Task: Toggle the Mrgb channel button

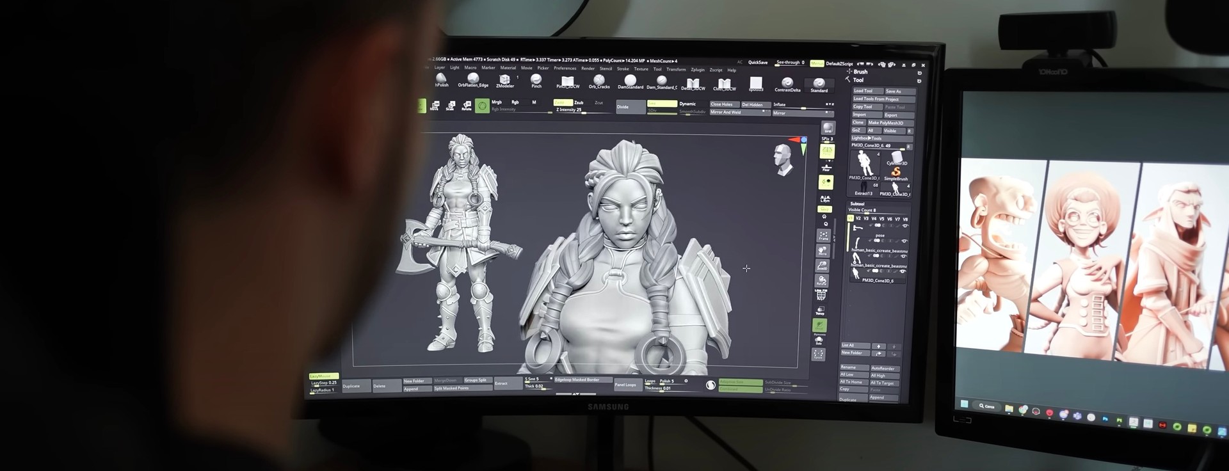Action: (x=496, y=102)
